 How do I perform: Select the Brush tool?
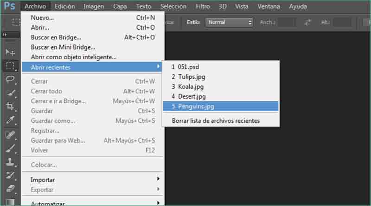coord(10,148)
